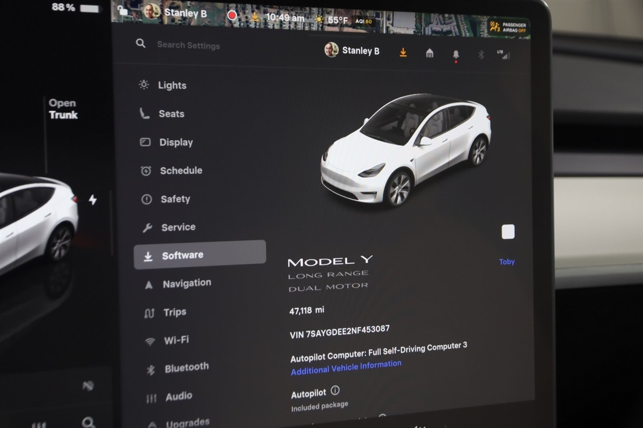This screenshot has height=428, width=643.
Task: Open the HomeLink garage icon
Action: tap(430, 53)
